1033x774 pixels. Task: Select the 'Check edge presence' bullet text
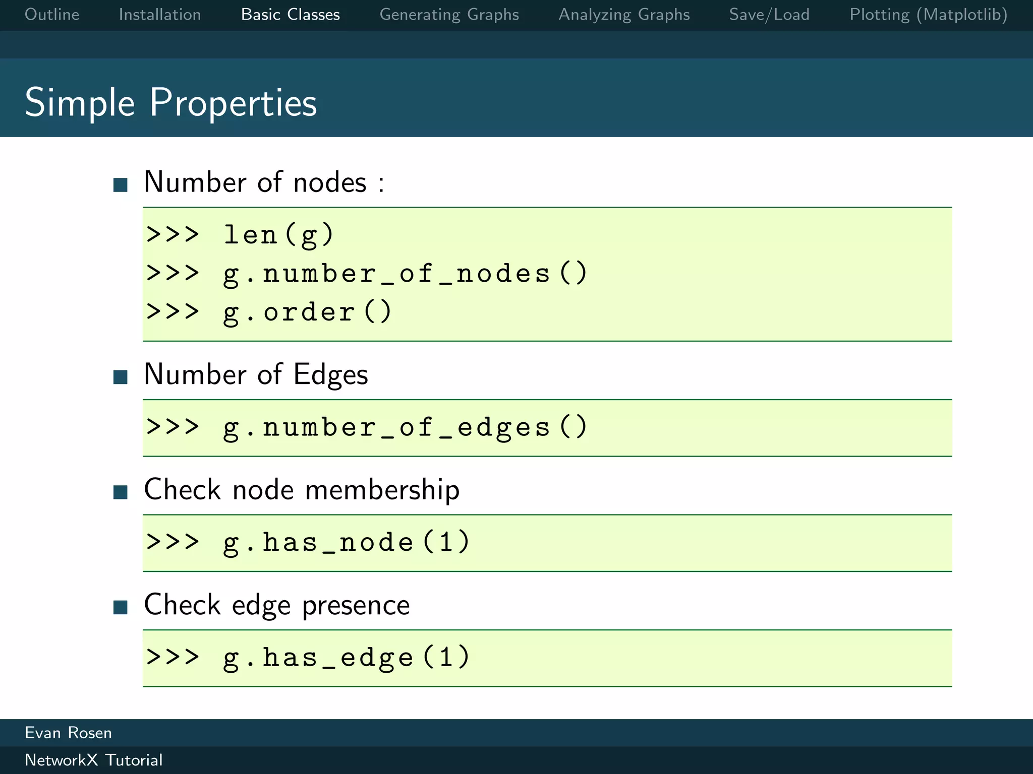277,605
